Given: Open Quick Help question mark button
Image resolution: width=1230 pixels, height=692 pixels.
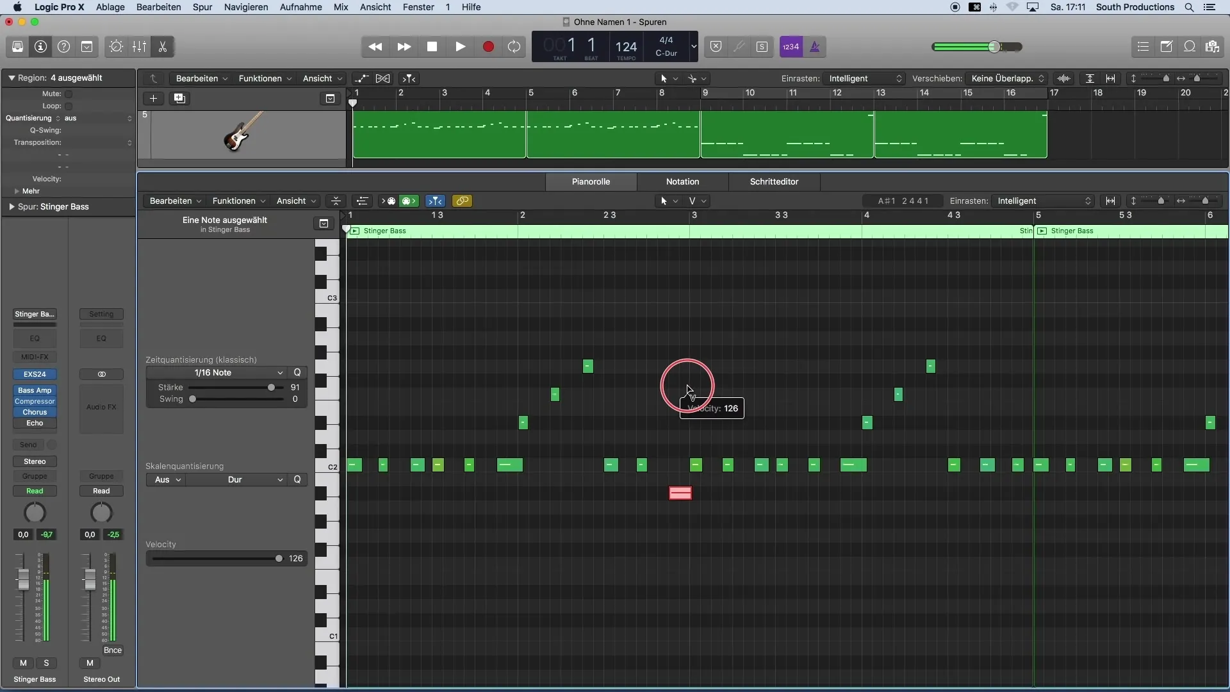Looking at the screenshot, I should tap(63, 47).
